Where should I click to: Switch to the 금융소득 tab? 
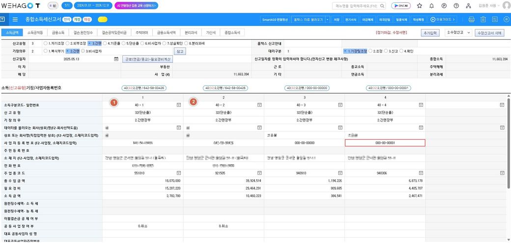click(58, 32)
